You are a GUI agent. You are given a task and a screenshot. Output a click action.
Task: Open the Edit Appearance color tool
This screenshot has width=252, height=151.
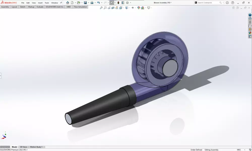click(x=138, y=8)
